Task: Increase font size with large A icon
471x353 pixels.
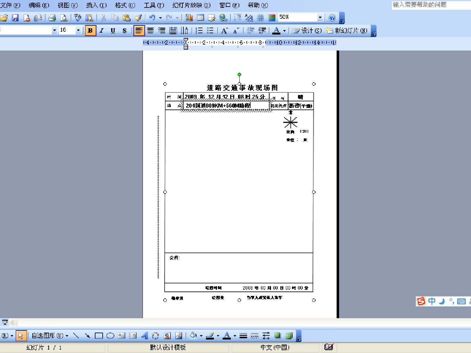Action: pos(224,31)
